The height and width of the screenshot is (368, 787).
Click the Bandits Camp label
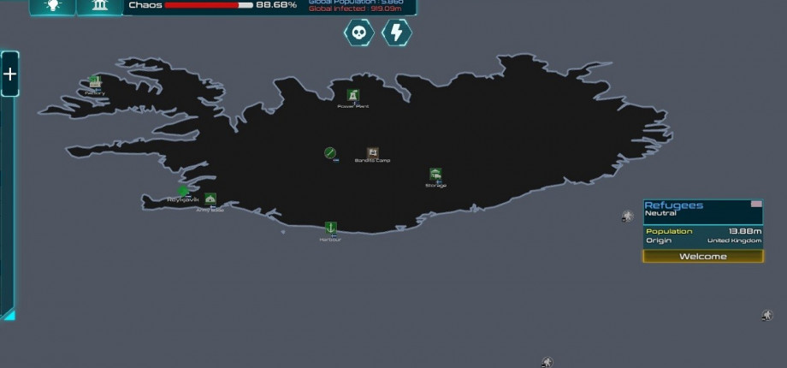(x=372, y=161)
